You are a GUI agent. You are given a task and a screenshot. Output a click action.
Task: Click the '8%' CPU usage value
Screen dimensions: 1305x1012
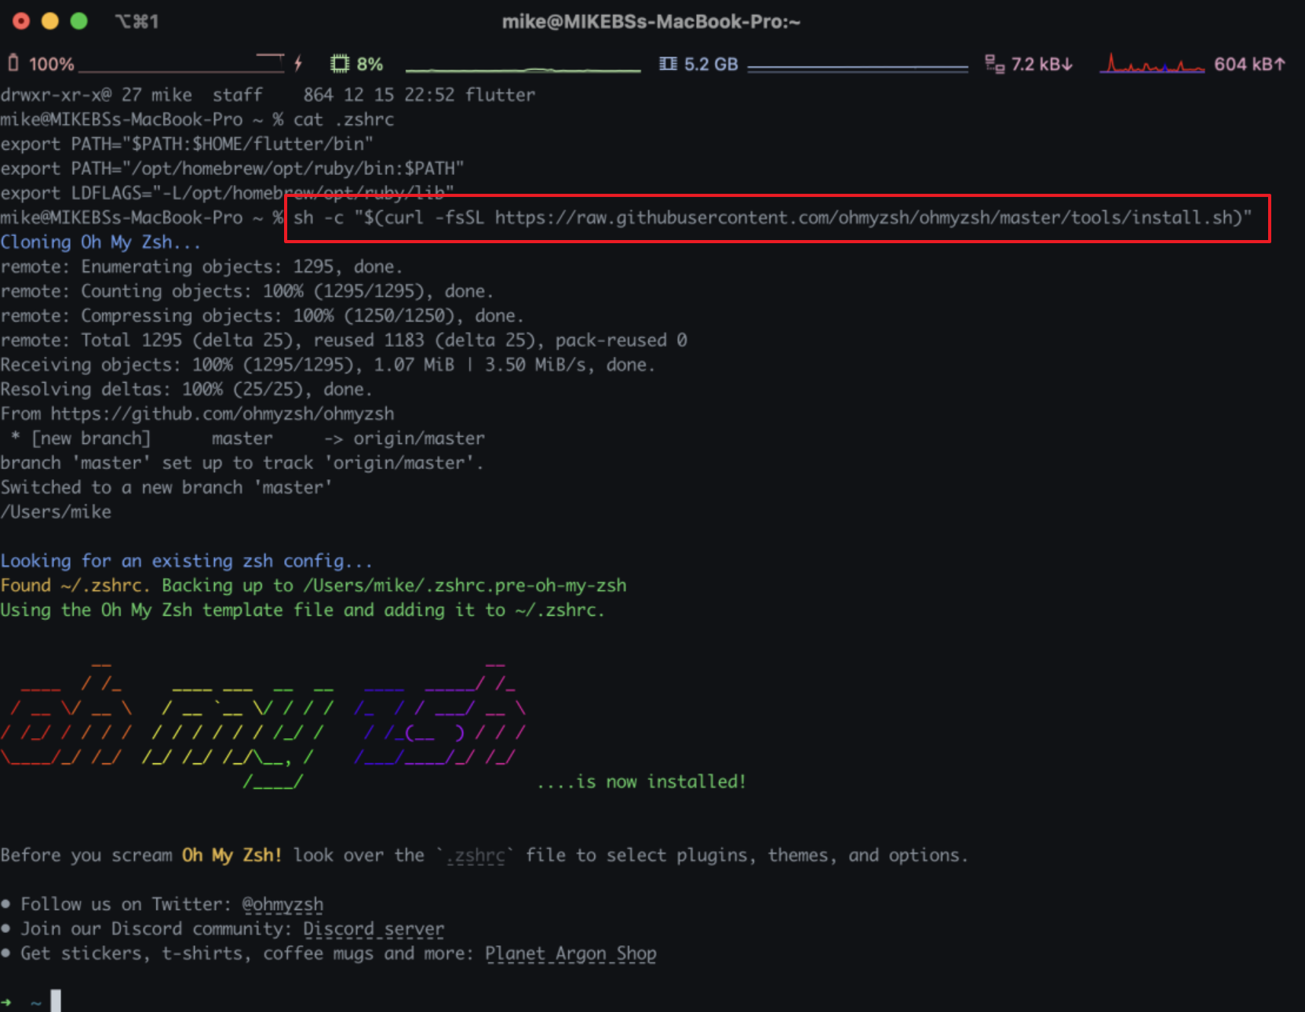[x=370, y=64]
